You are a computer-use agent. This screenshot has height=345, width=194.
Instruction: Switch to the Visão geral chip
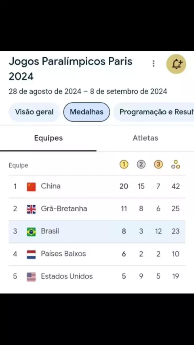[34, 112]
